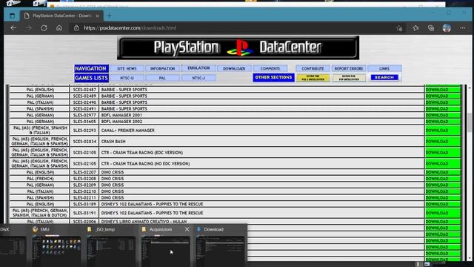474x267 pixels.
Task: Open the Links page
Action: pyautogui.click(x=384, y=68)
